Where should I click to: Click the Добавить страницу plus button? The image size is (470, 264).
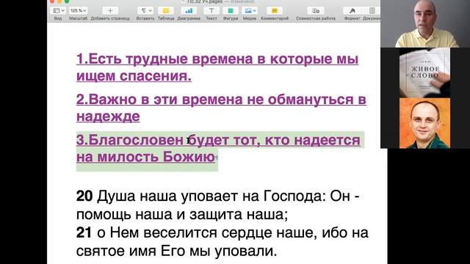click(110, 11)
